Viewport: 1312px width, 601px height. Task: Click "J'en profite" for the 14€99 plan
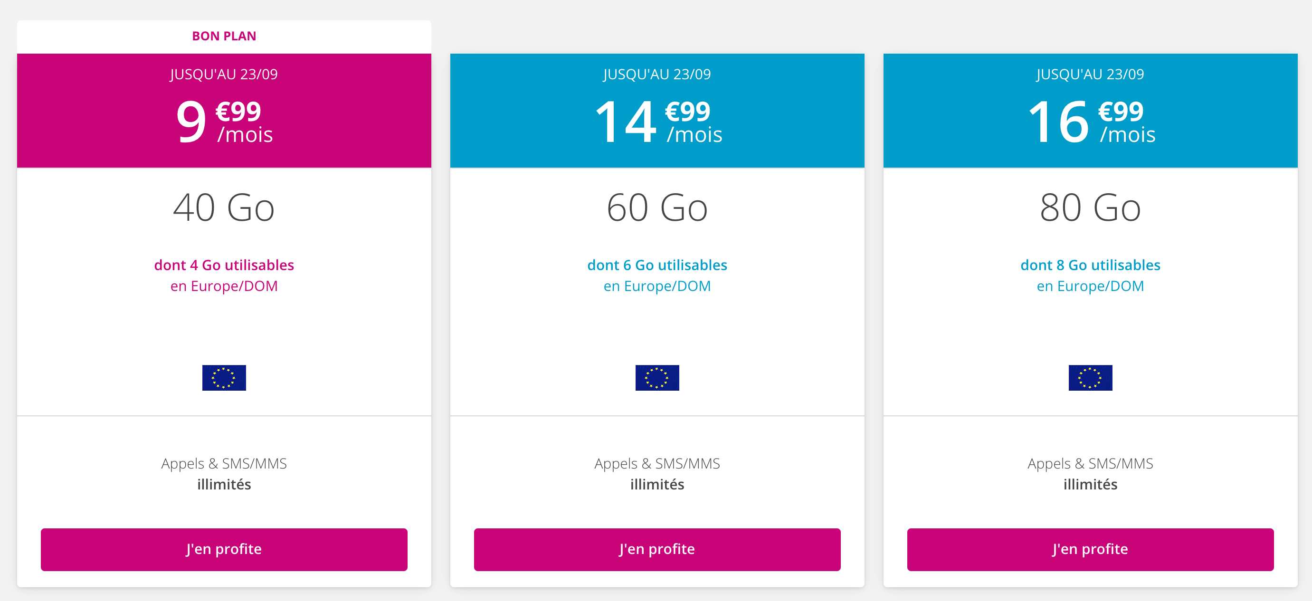657,549
